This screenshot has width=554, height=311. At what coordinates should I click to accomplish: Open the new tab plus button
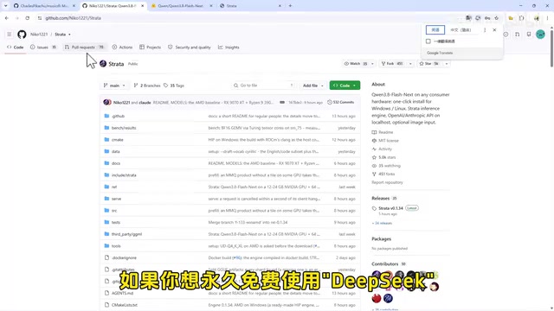pos(290,6)
